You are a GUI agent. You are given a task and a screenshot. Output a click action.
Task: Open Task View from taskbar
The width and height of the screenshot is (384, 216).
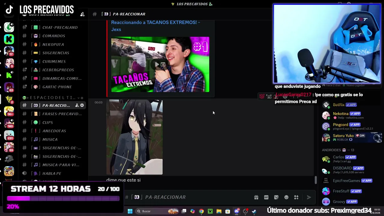click(x=184, y=211)
